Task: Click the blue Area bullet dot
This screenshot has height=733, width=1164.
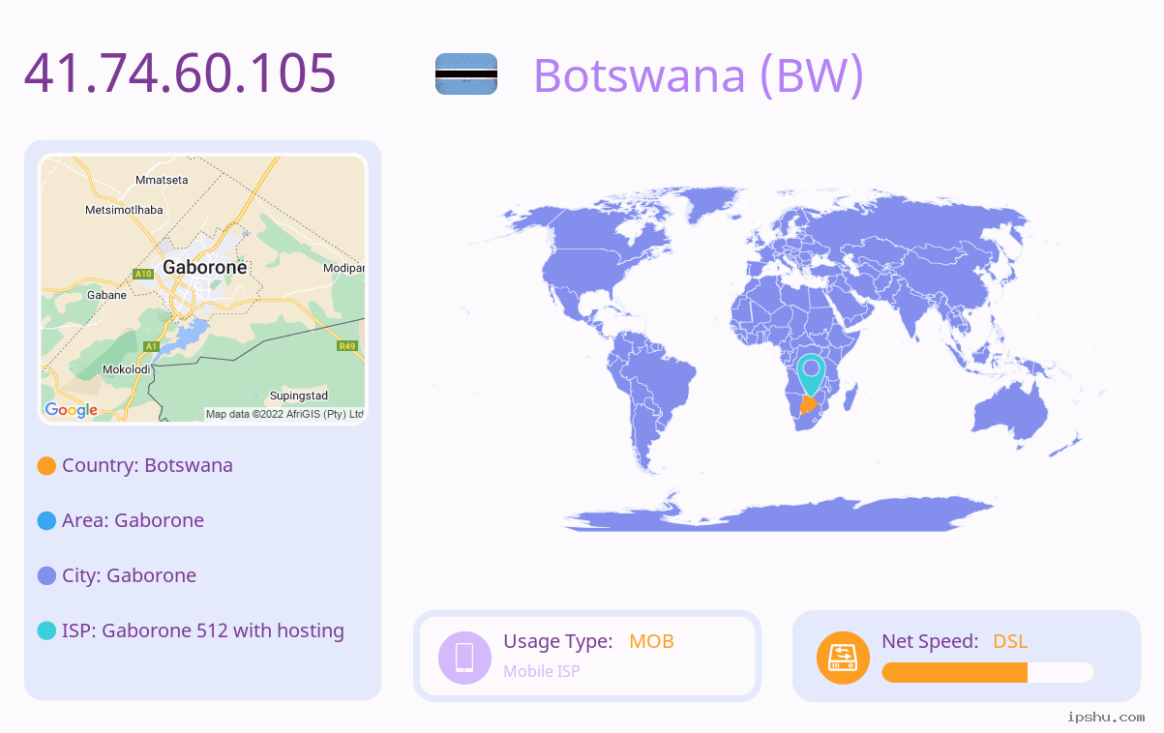Action: tap(46, 521)
